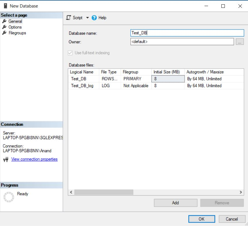Click the connection properties people icon
Viewport: 248px width, 226px height.
7,159
